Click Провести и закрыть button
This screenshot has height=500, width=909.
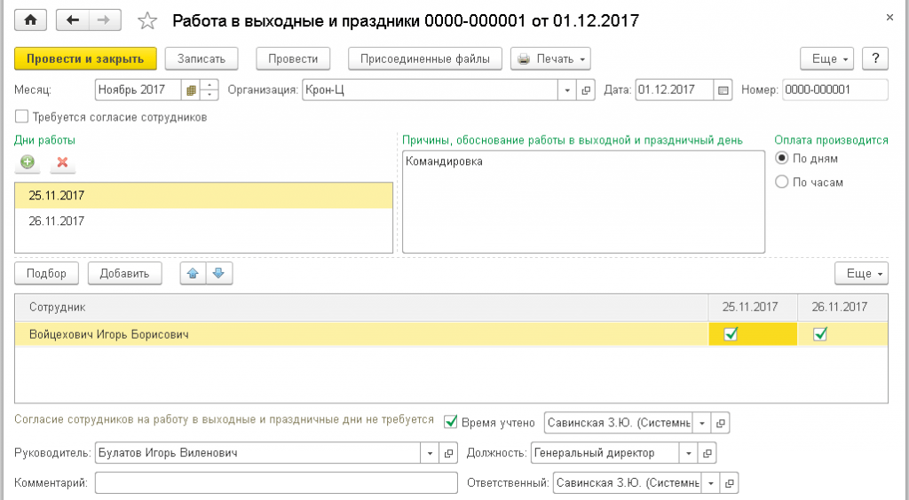85,59
